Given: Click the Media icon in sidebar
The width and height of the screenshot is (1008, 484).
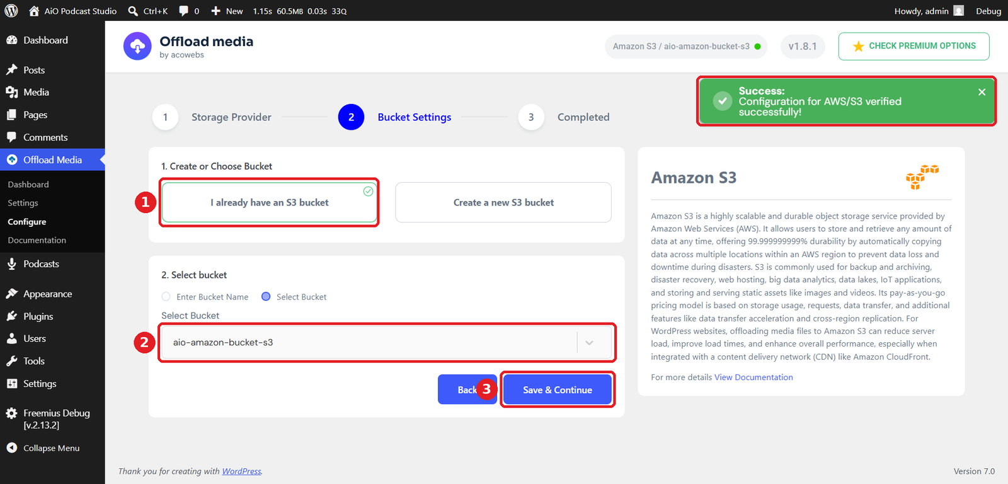Looking at the screenshot, I should (x=12, y=93).
